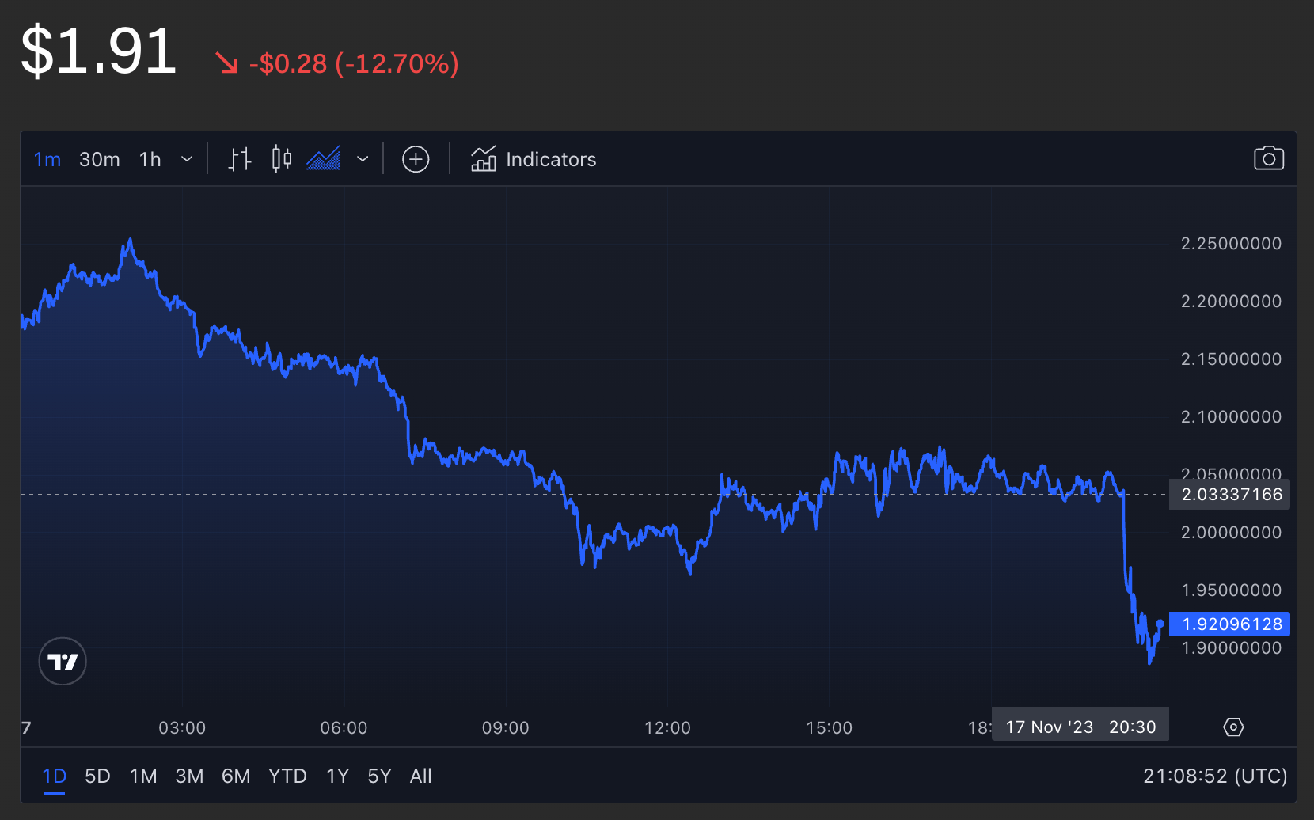Switch to the 1M range tab

[143, 776]
